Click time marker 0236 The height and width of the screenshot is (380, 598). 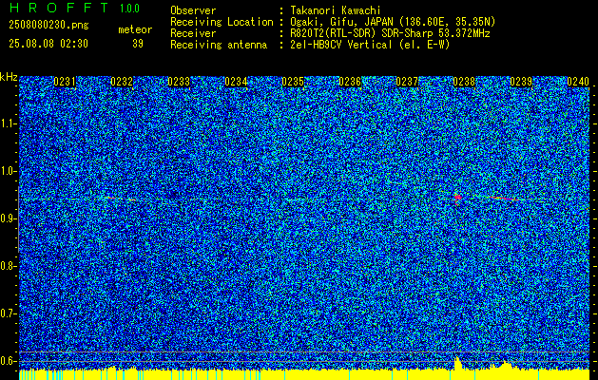(x=350, y=82)
